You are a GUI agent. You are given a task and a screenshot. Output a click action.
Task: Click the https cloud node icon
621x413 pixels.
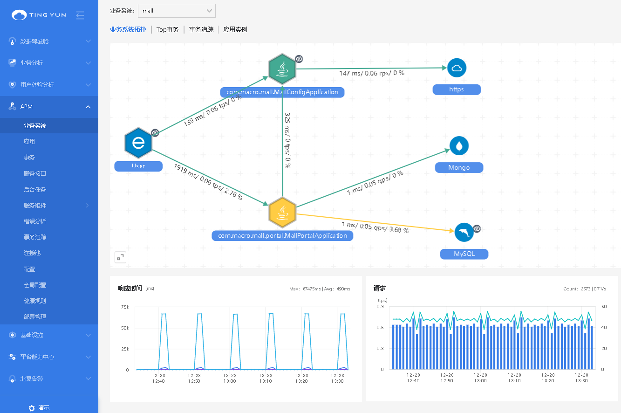pos(457,68)
